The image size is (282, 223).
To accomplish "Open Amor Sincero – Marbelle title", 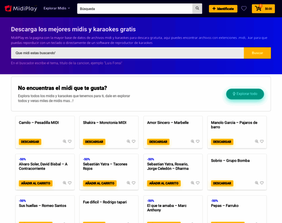I will pyautogui.click(x=168, y=123).
